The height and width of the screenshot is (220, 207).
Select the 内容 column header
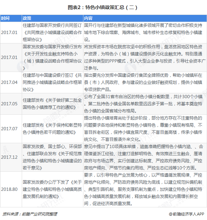(x=88, y=18)
